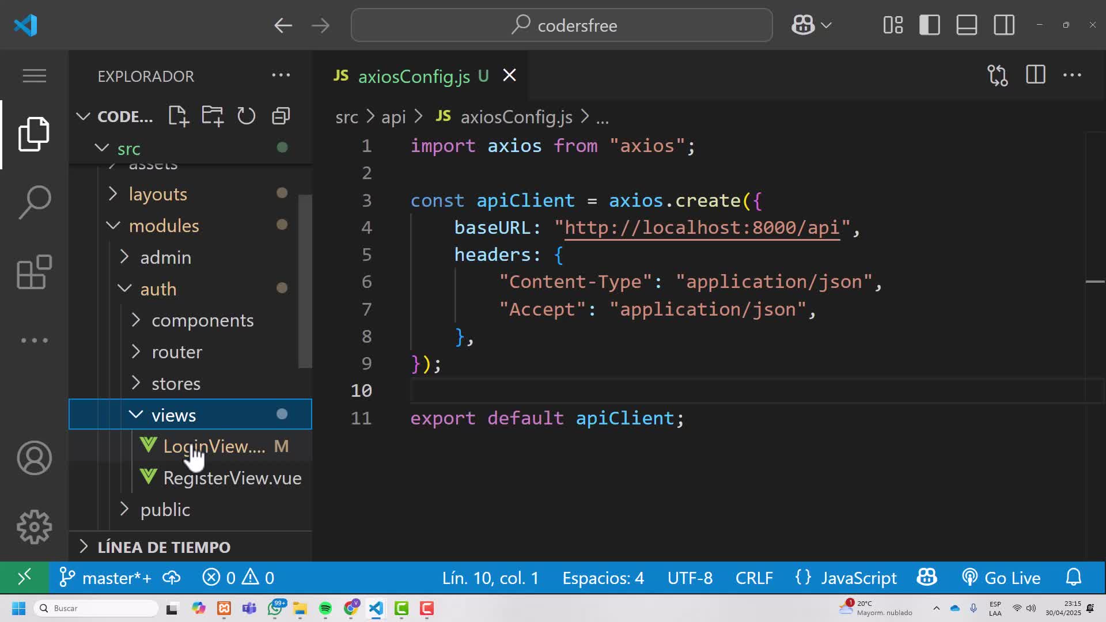Close the axiosConfig.js tab
Screen dimensions: 1106x622
tap(509, 75)
